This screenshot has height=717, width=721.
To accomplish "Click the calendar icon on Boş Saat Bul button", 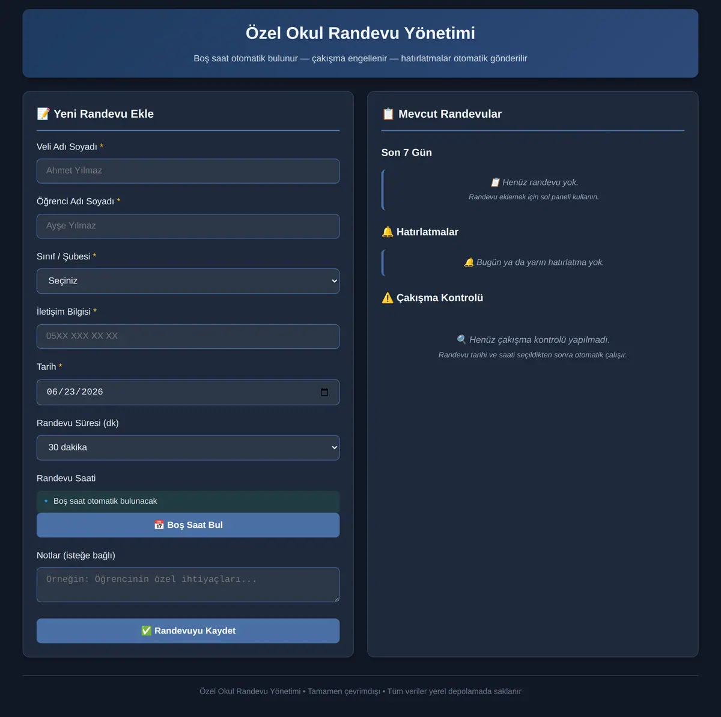I will pos(159,525).
